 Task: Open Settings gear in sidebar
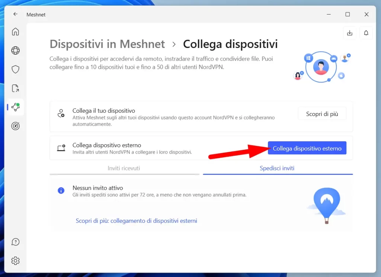click(x=15, y=261)
